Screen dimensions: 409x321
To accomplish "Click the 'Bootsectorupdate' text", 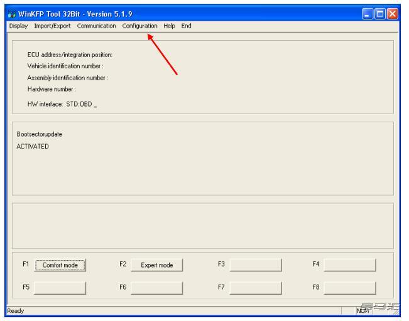I will point(40,134).
